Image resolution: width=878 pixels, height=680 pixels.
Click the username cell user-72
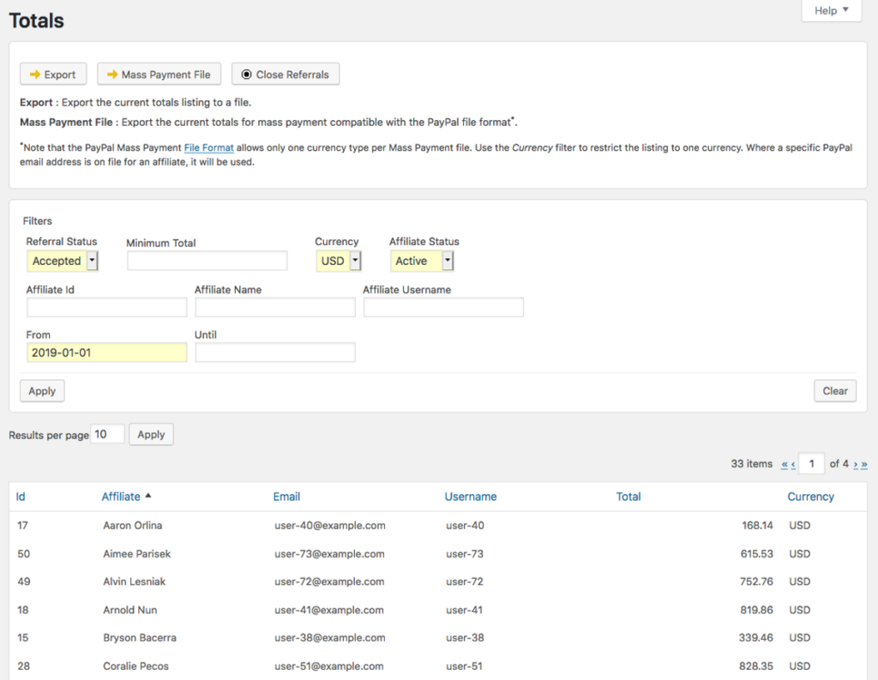(465, 581)
